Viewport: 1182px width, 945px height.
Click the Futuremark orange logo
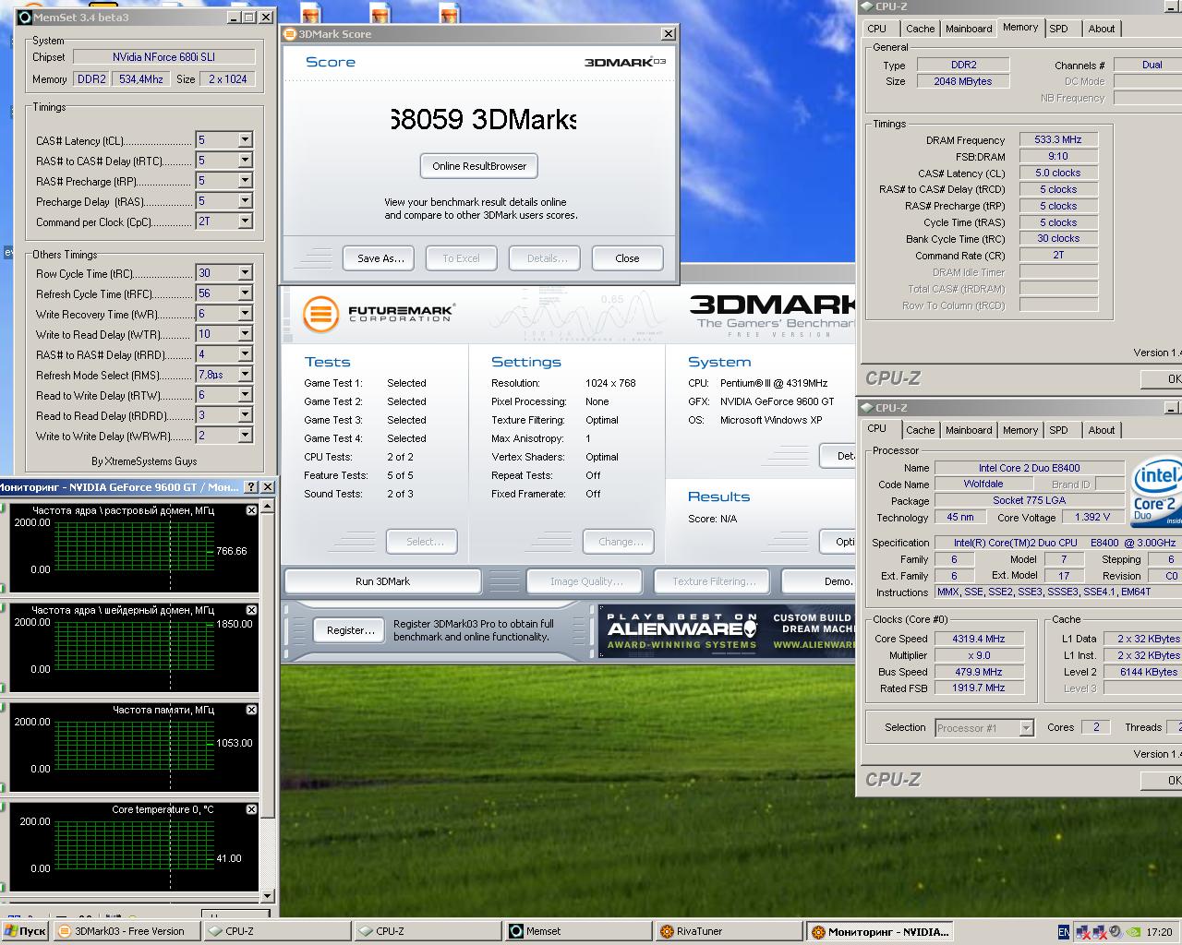click(x=320, y=314)
